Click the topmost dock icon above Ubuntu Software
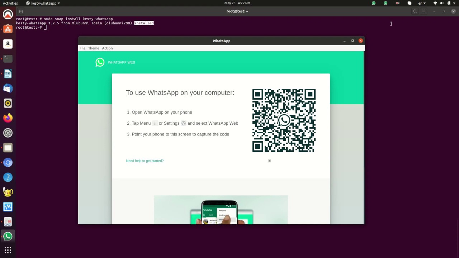The image size is (459, 258). coord(8,14)
